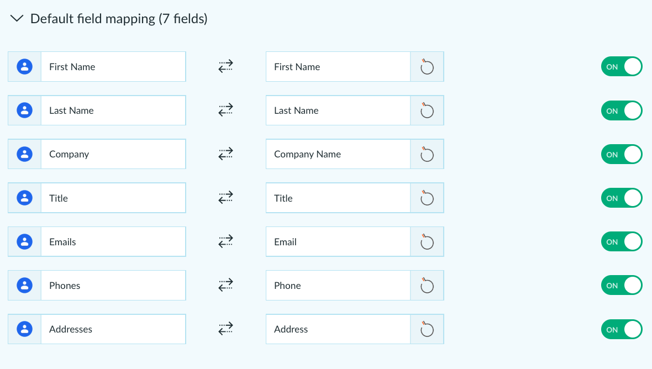The width and height of the screenshot is (652, 369).
Task: Open the Company Name field selector
Action: pos(338,154)
